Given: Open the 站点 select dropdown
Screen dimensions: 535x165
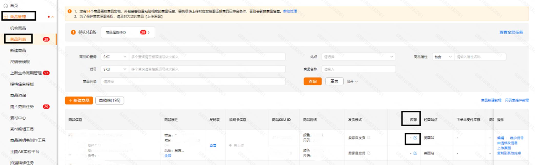Looking at the screenshot, I should (358, 57).
